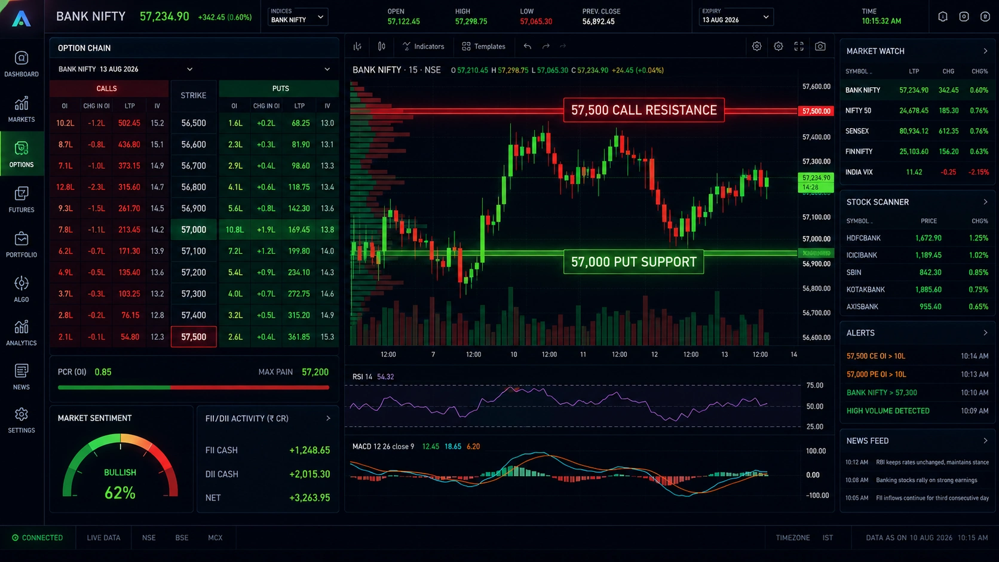999x562 pixels.
Task: Open the '57,500 CE OI > 10L' alert
Action: click(x=917, y=356)
